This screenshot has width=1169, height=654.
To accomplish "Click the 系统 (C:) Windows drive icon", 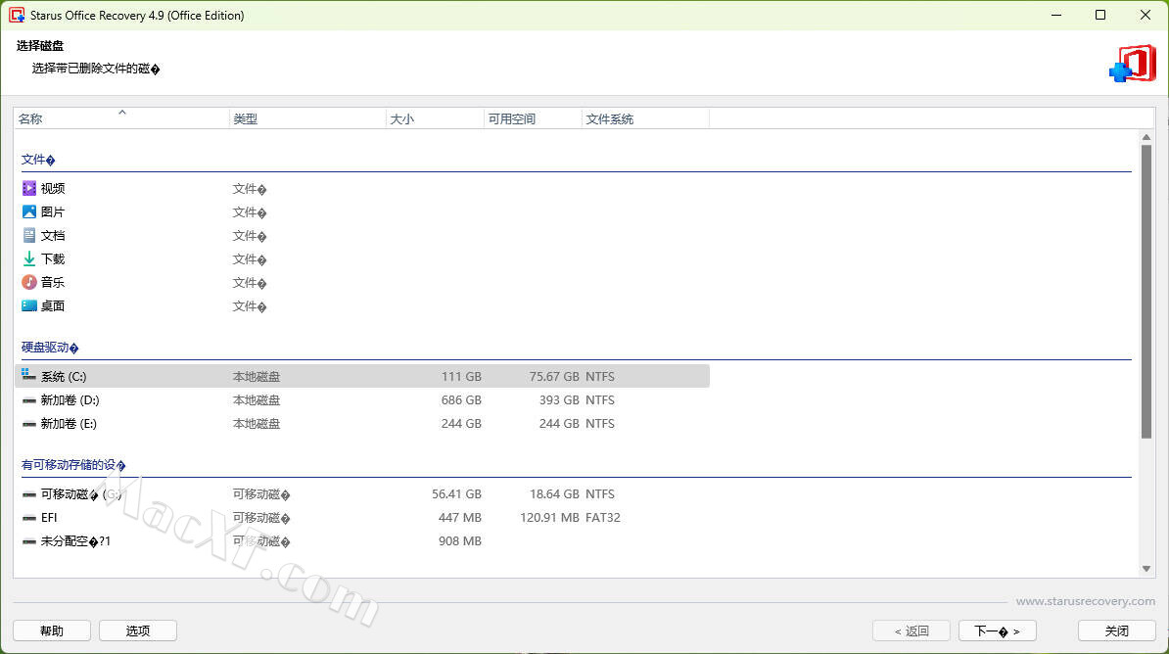I will pyautogui.click(x=29, y=375).
